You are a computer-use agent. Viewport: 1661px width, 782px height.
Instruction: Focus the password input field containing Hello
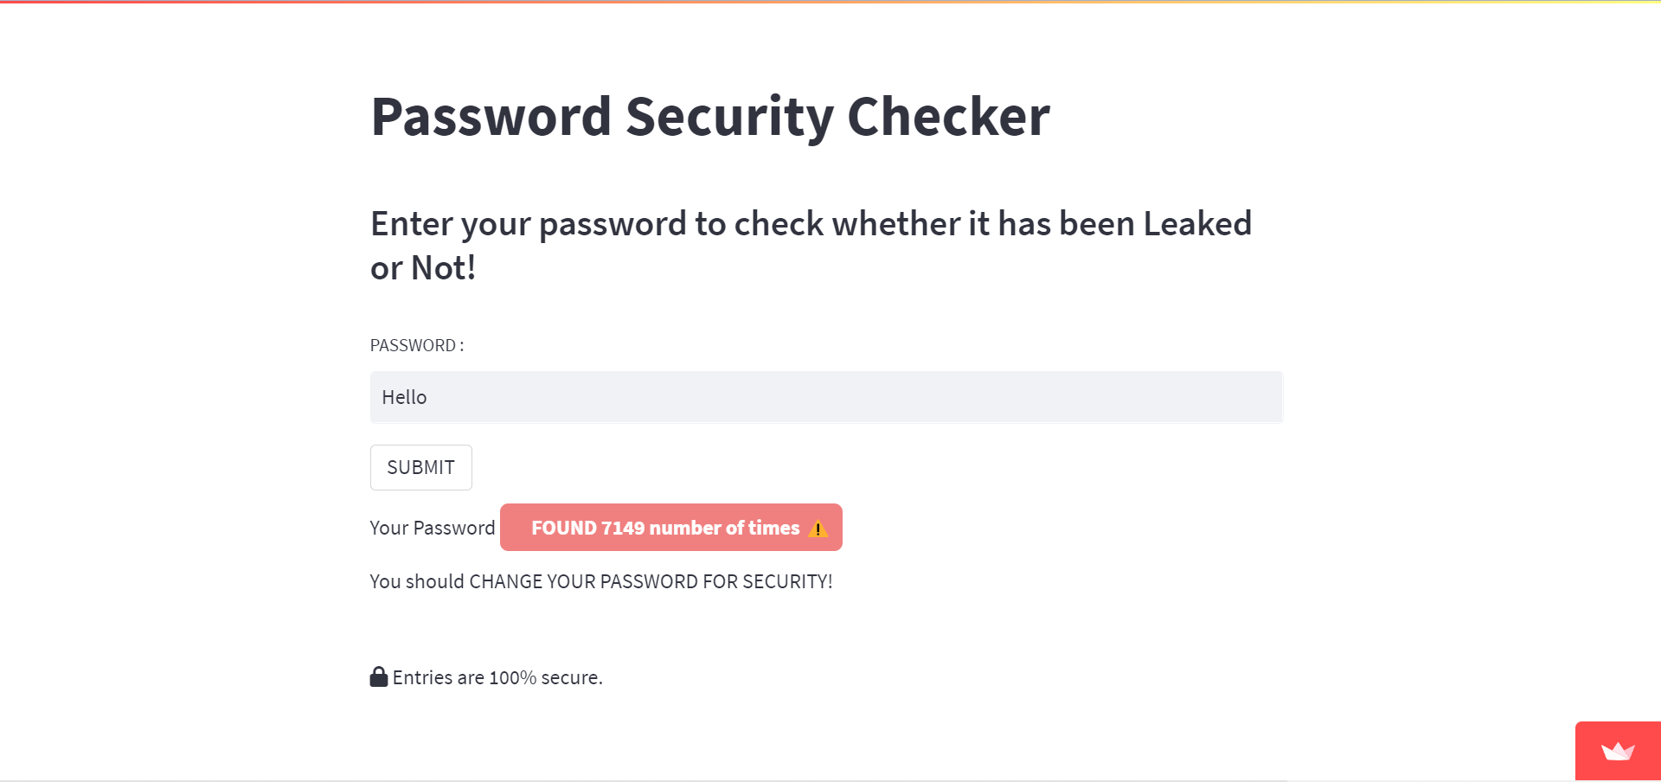[x=826, y=397]
